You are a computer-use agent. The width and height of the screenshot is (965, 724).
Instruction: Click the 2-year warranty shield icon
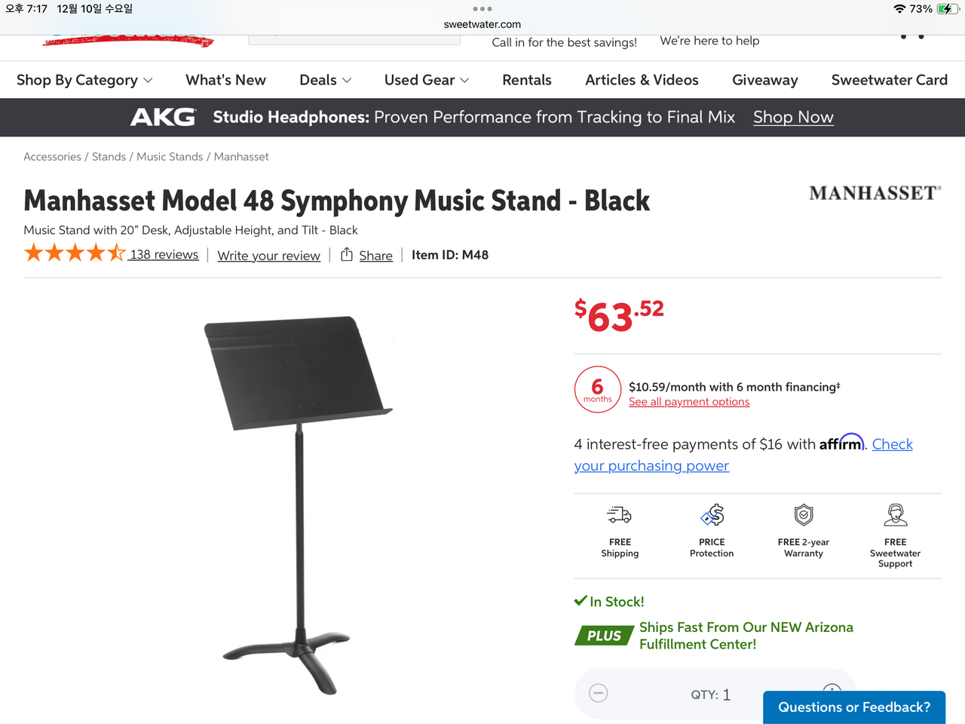pyautogui.click(x=804, y=515)
